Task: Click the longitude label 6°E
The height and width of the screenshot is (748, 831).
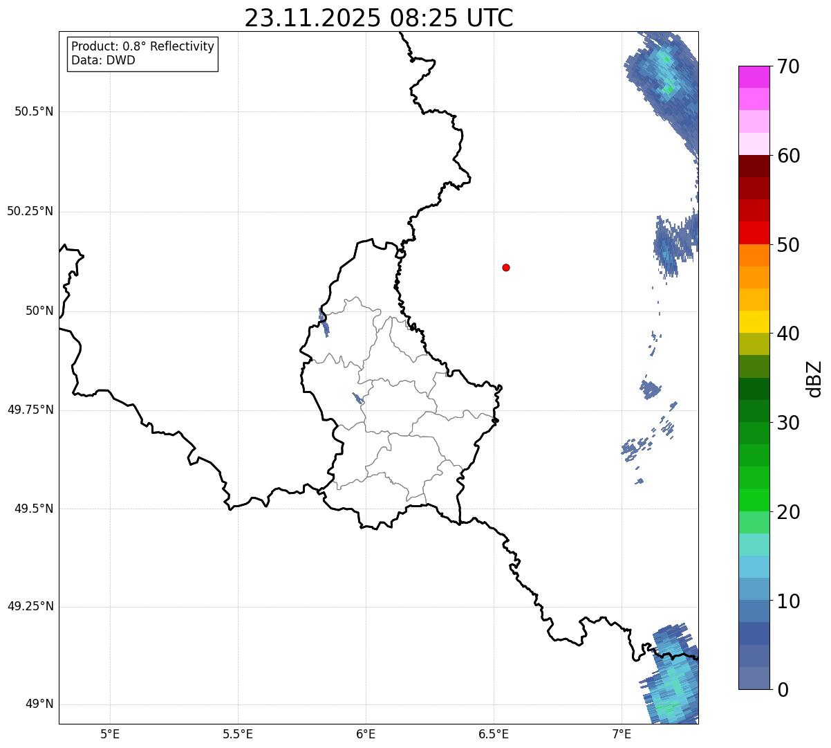Action: tap(366, 733)
